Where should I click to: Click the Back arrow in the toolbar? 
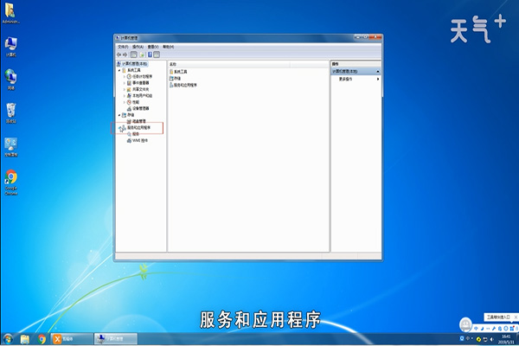click(x=119, y=54)
